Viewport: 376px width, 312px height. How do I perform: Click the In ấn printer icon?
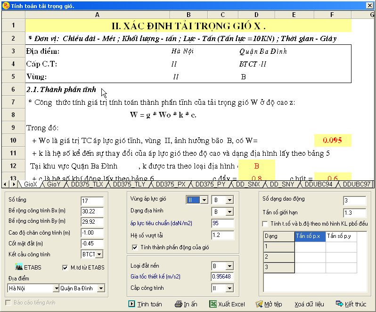[179, 304]
